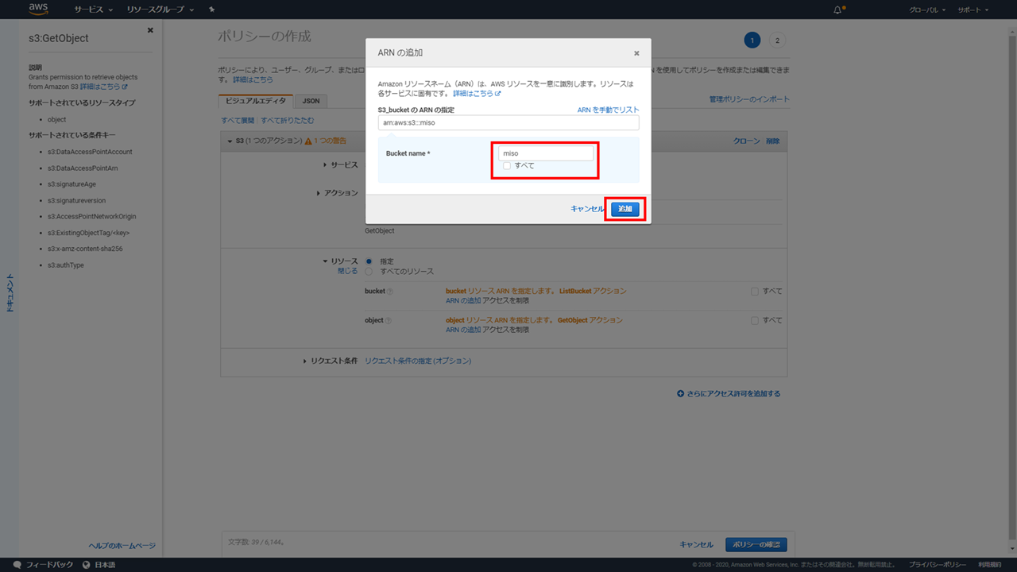The image size is (1017, 572).
Task: Click the globe language icon
Action: (x=86, y=565)
